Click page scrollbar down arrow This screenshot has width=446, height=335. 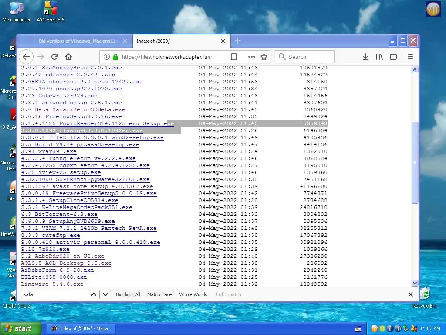415,283
